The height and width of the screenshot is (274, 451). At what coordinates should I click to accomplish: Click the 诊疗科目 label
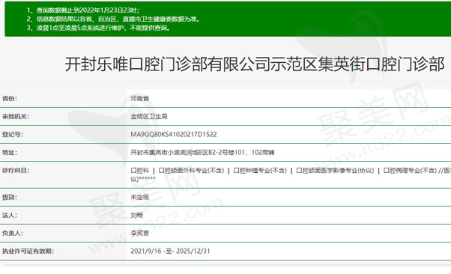click(16, 171)
